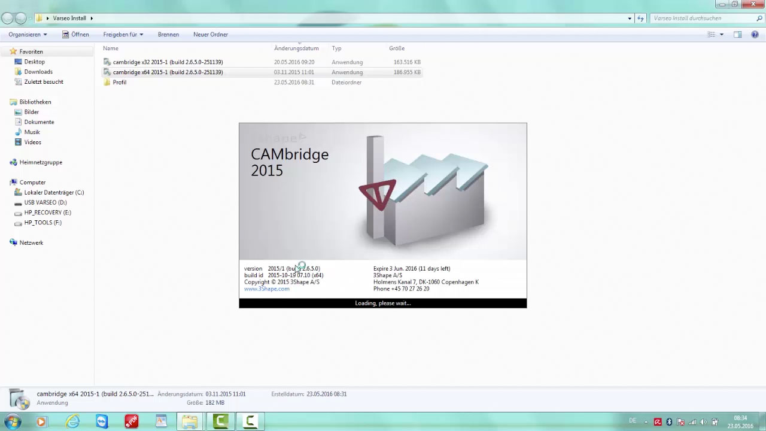Click the power plug tray icon

tap(716, 422)
